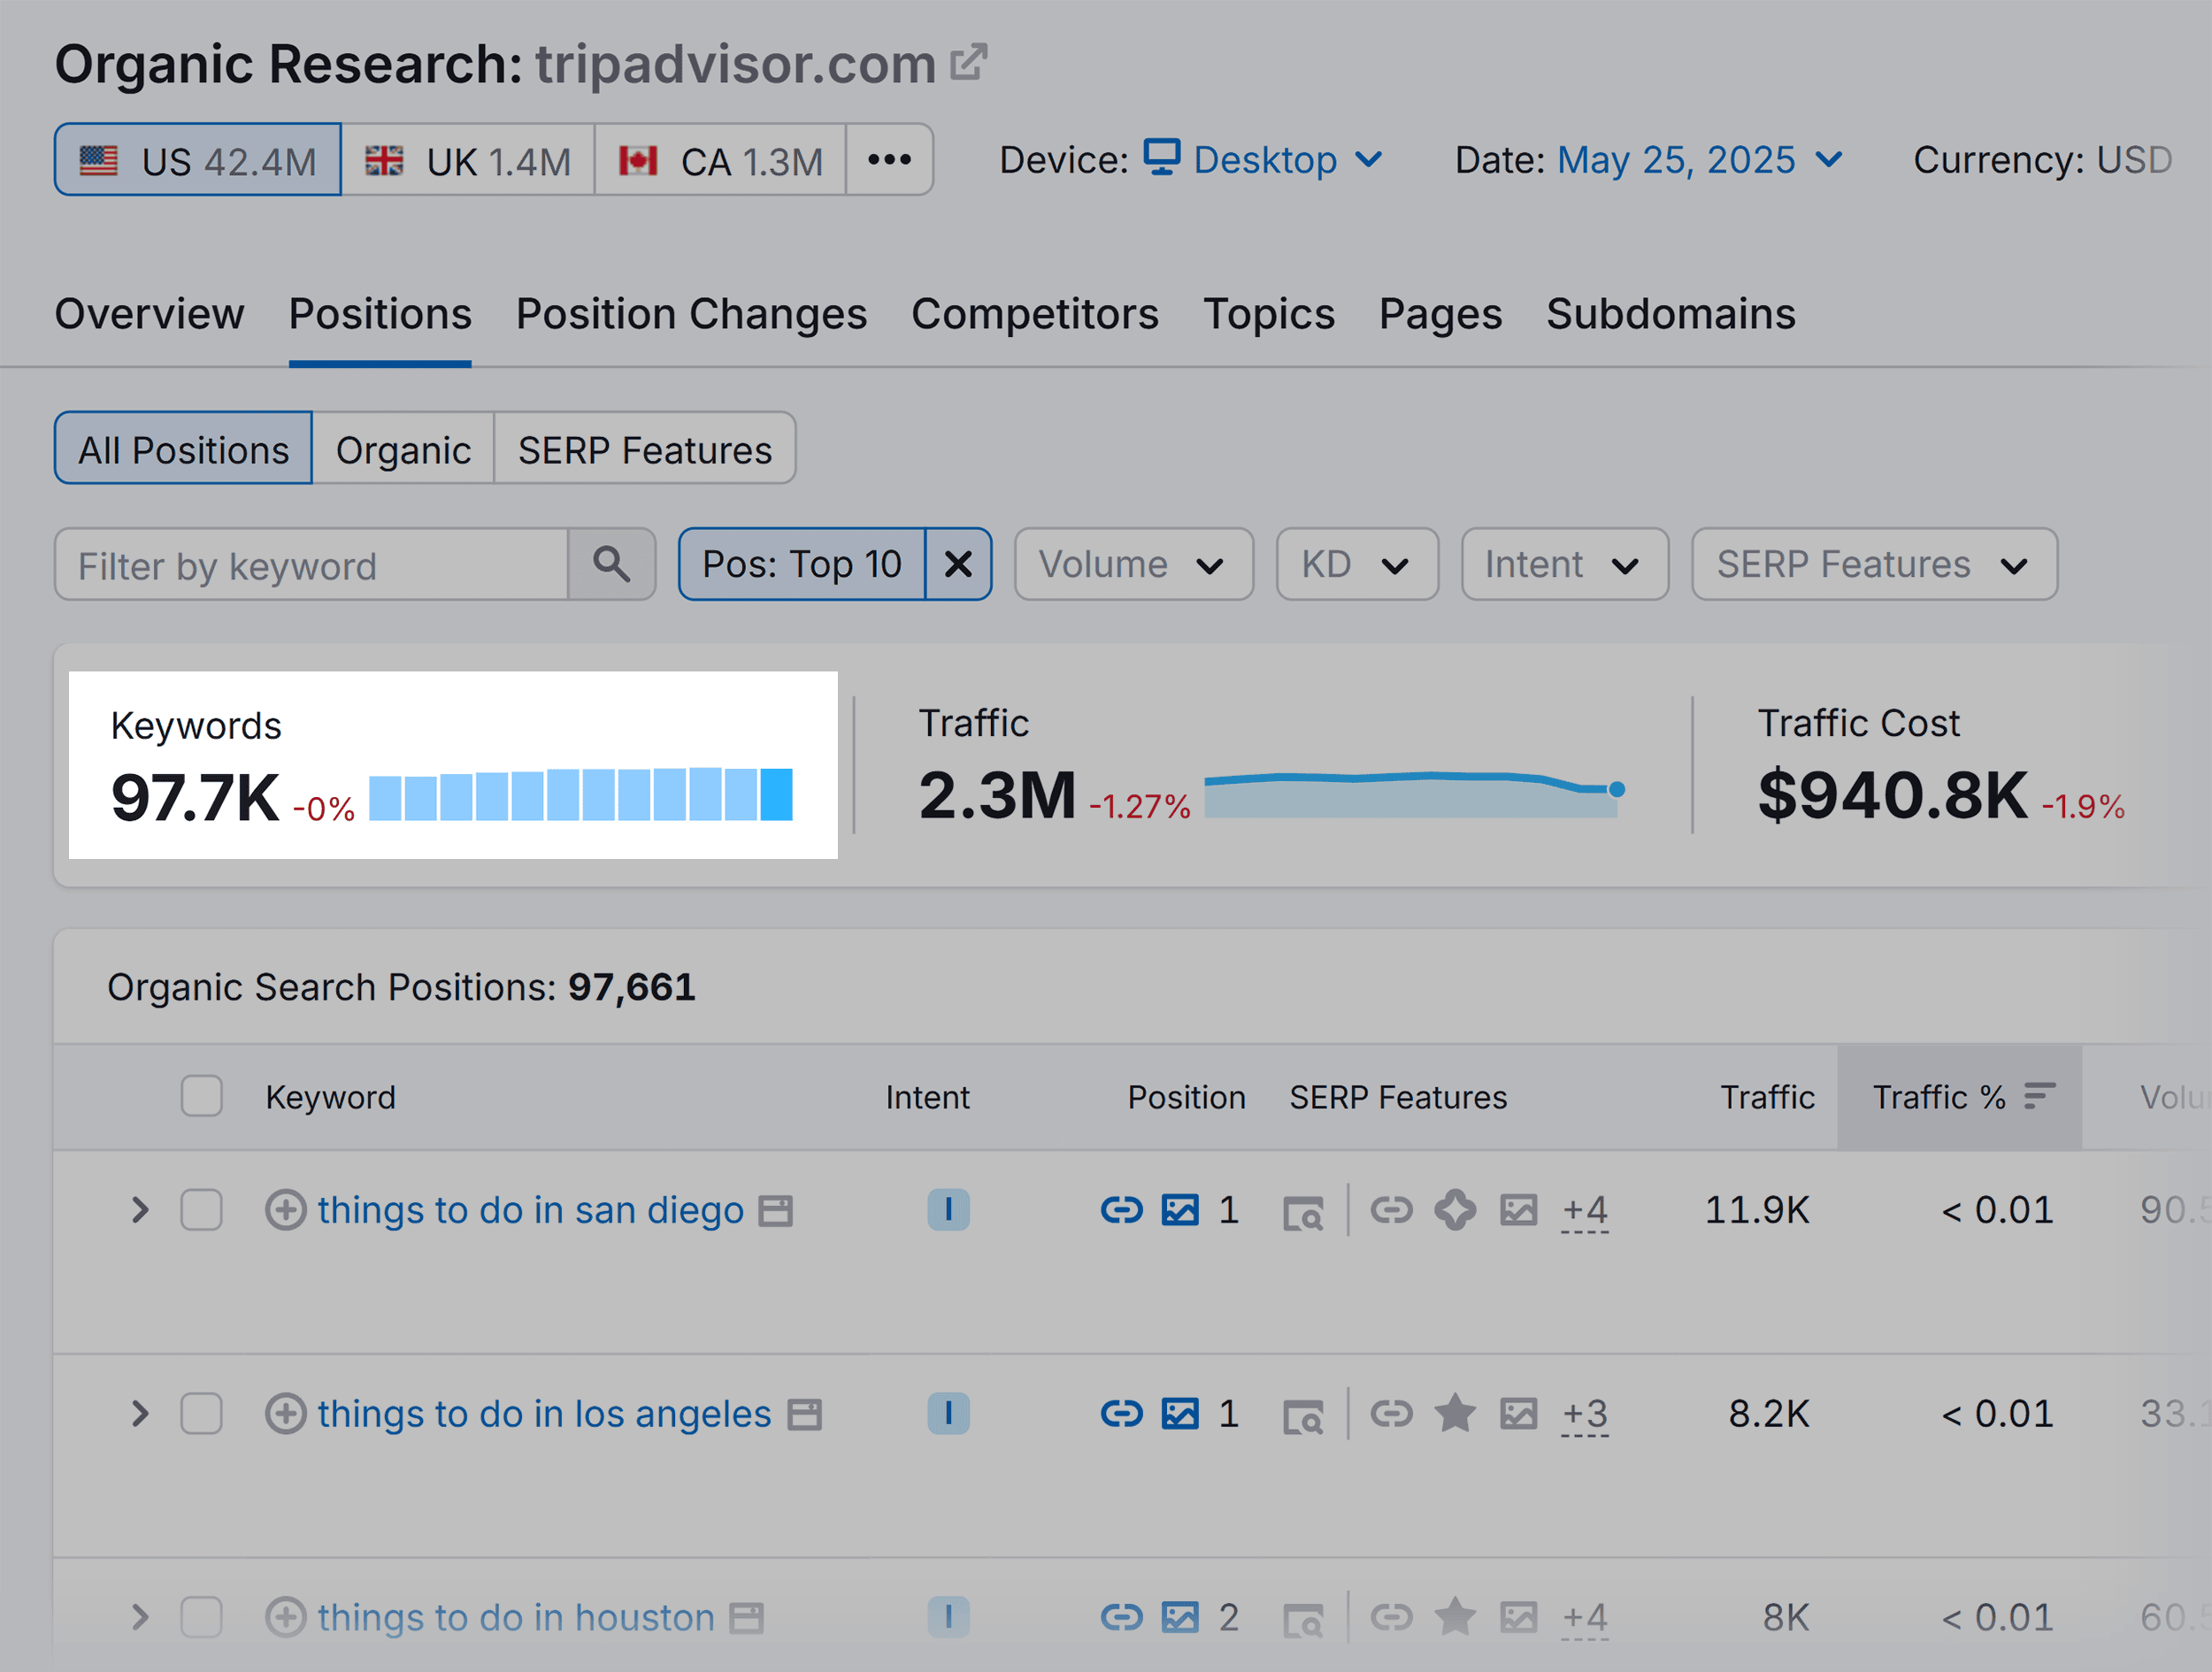Open the Date May 25, 2025 dropdown
The height and width of the screenshot is (1672, 2212).
point(1699,160)
